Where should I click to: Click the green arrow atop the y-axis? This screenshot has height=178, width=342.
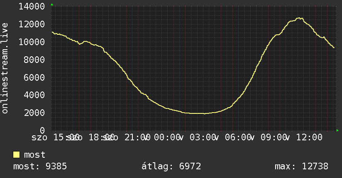click(52, 5)
